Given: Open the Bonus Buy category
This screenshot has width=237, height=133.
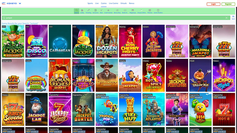Looking at the screenshot, I should tap(117, 11).
